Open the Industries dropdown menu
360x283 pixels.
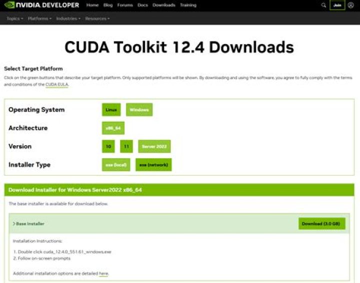point(68,19)
